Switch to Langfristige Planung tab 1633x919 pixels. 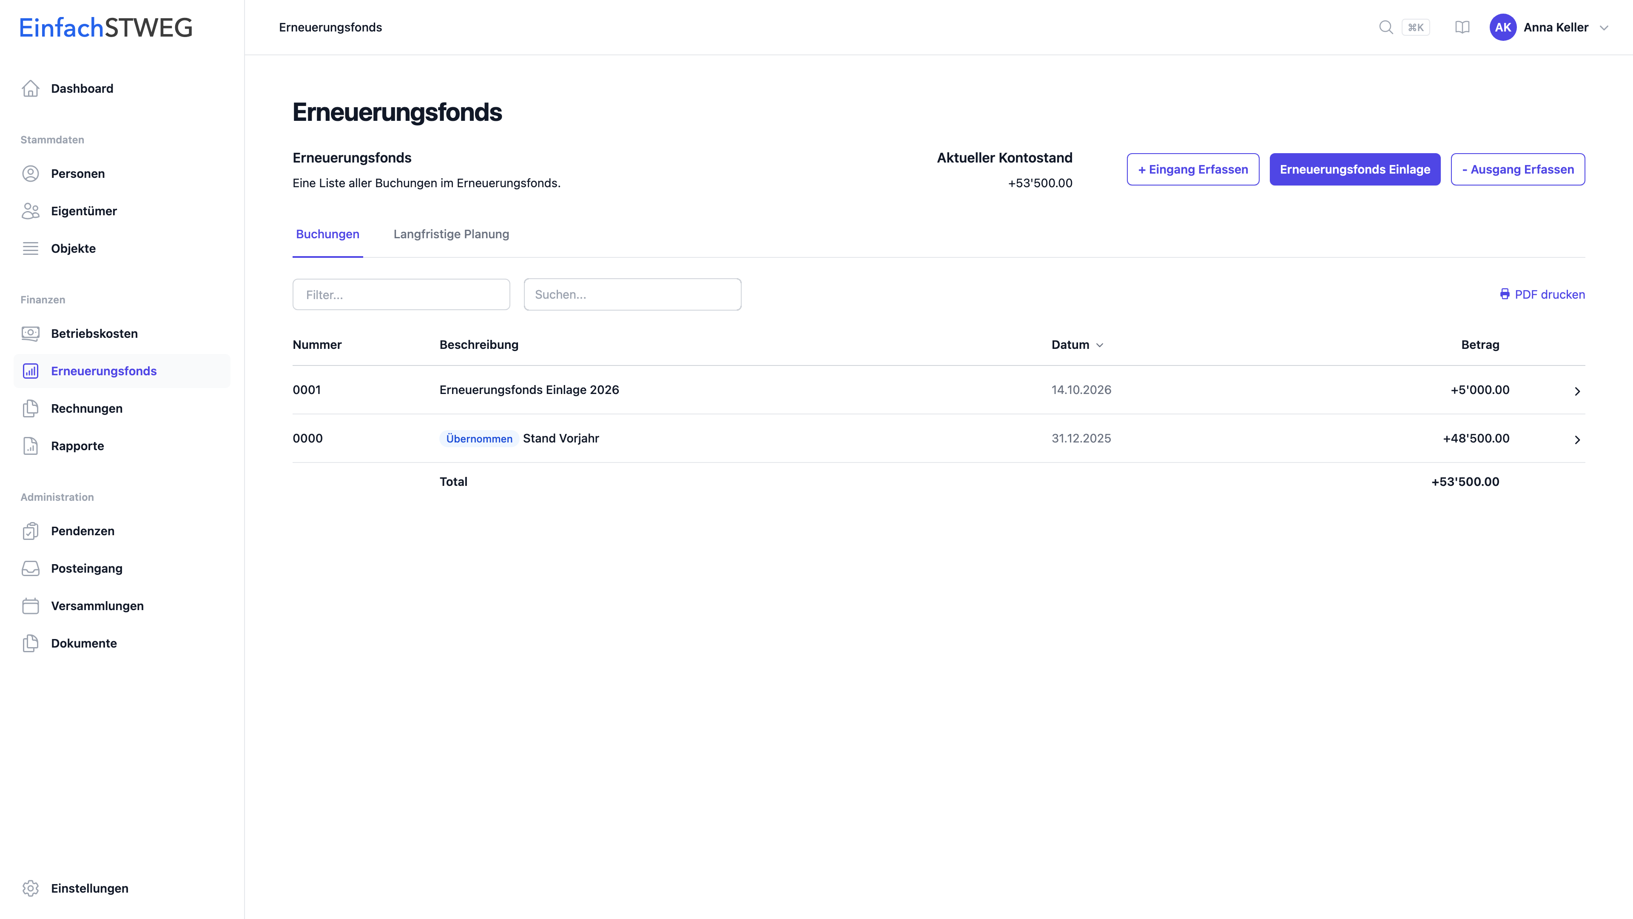coord(451,235)
